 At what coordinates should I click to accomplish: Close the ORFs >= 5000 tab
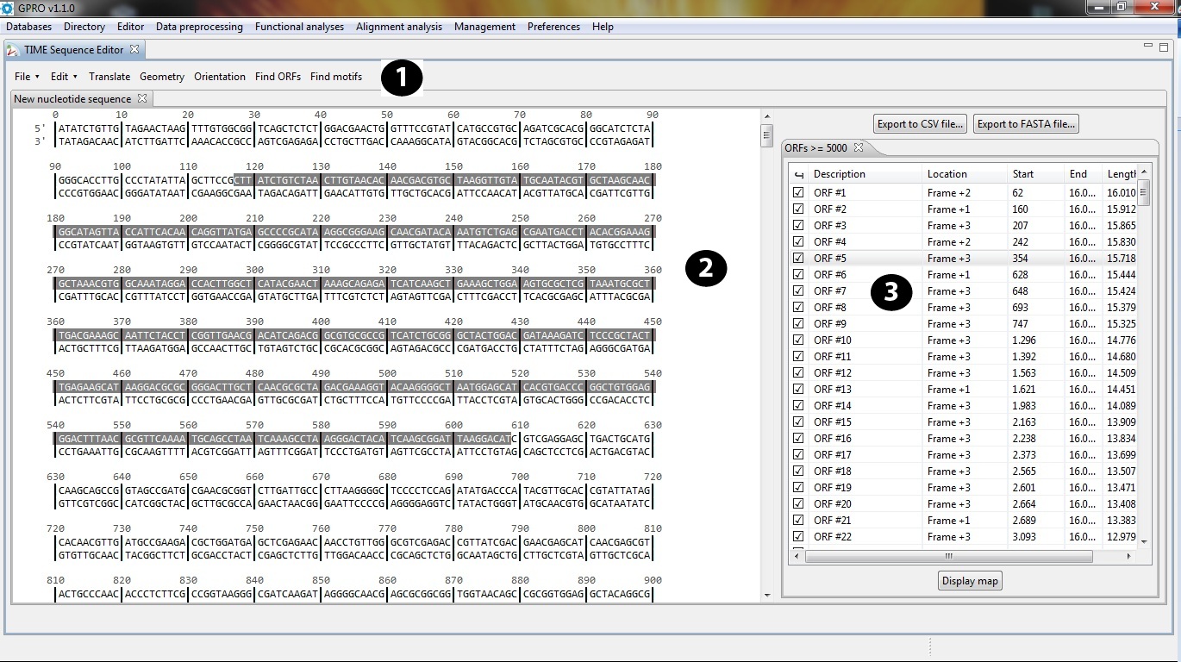pyautogui.click(x=859, y=147)
